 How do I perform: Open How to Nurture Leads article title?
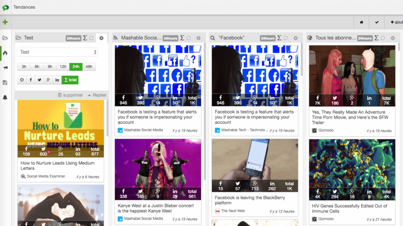(57, 166)
